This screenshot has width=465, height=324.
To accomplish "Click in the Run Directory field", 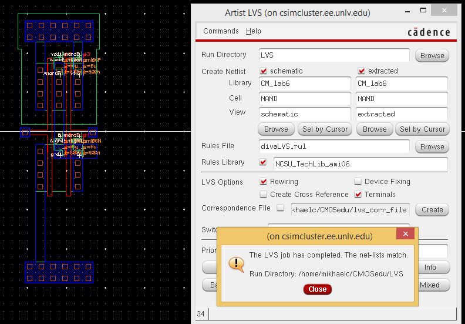I will coord(335,55).
